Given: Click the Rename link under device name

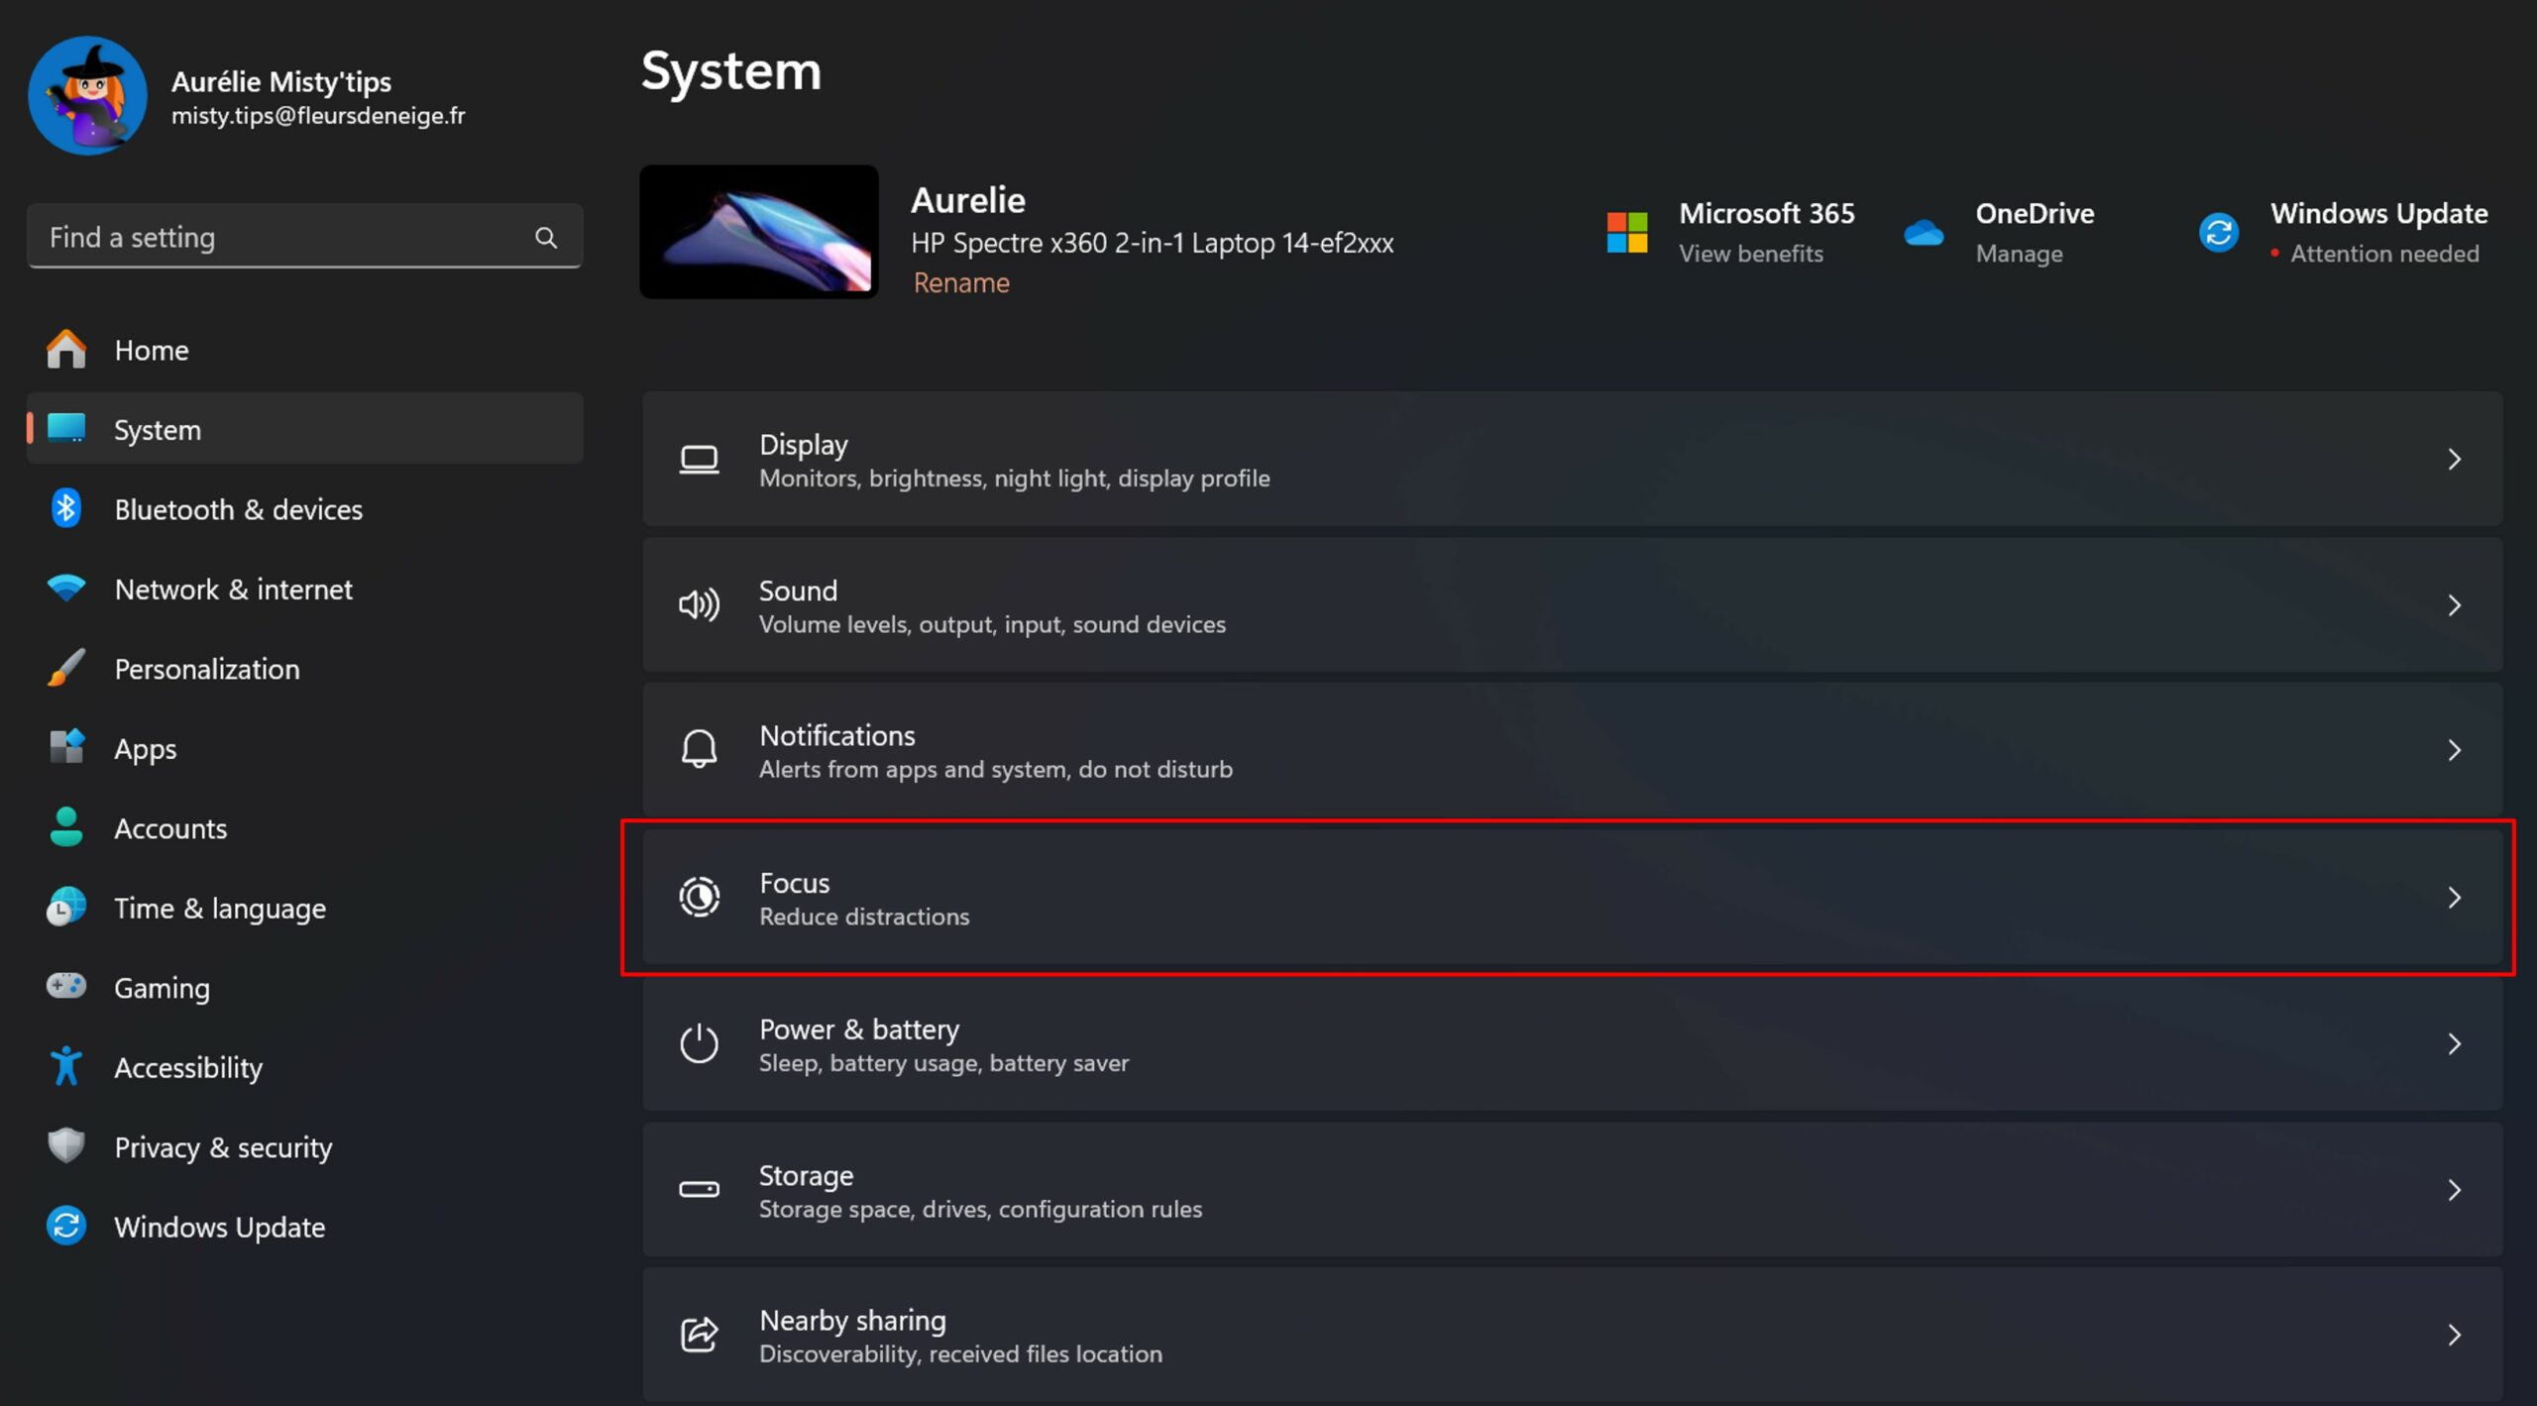Looking at the screenshot, I should tap(960, 283).
